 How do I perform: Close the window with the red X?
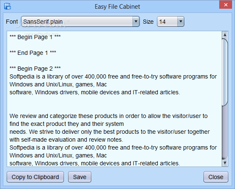point(225,5)
